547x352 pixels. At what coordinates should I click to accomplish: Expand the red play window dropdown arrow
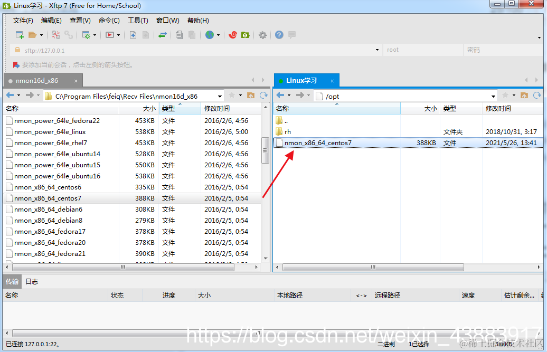[119, 35]
